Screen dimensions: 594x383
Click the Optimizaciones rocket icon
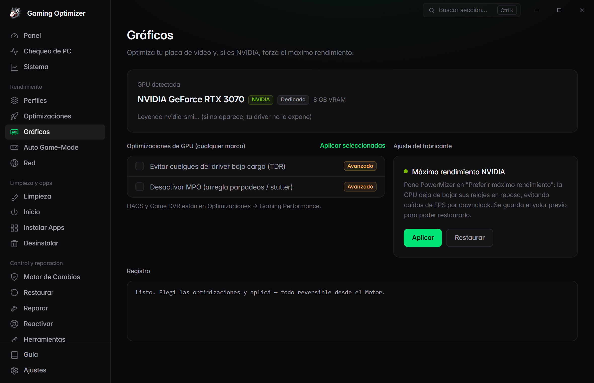(x=14, y=116)
